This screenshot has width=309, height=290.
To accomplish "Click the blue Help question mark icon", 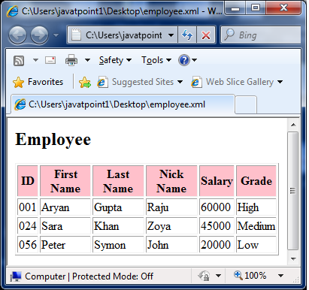I will point(184,60).
